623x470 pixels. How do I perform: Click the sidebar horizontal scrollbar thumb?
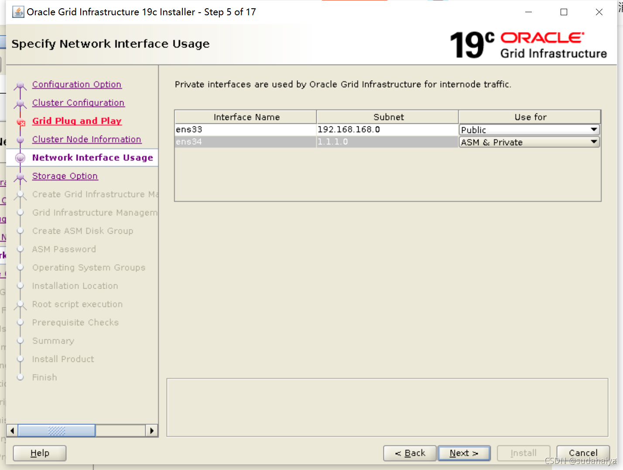57,431
